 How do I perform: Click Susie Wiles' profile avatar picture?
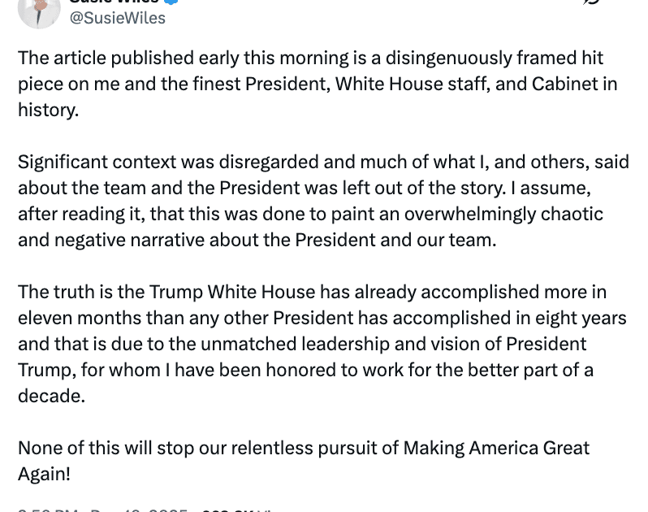[38, 10]
